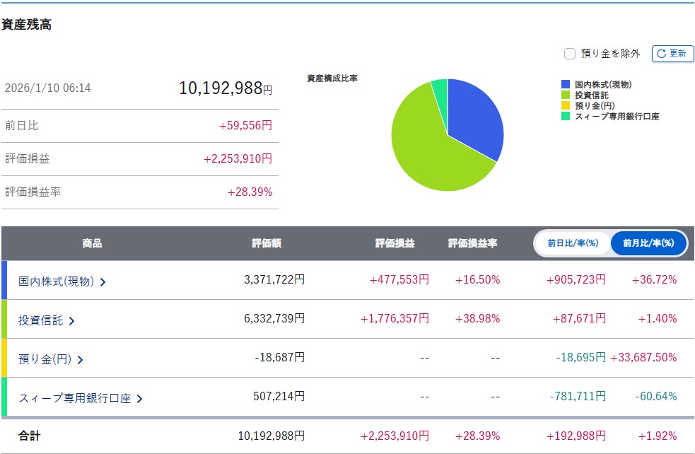Open the 預り金(円) row link

coord(45,359)
